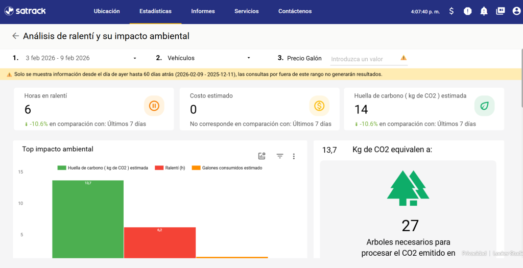Open the filter icon on the chart
523x268 pixels.
pos(280,156)
